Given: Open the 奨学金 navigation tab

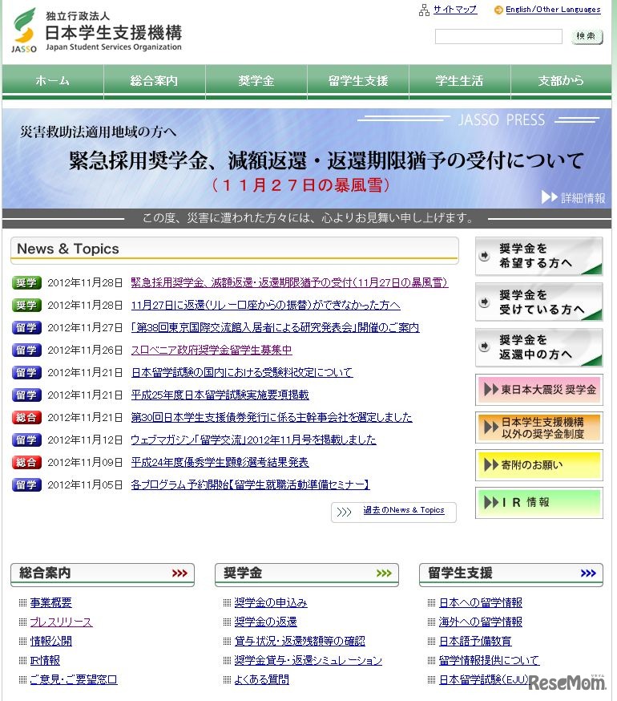Looking at the screenshot, I should (x=256, y=81).
